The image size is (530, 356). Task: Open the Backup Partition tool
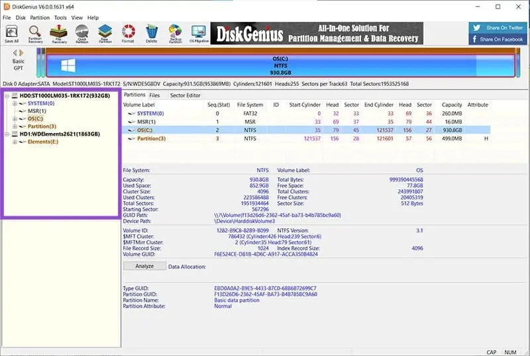tap(176, 34)
